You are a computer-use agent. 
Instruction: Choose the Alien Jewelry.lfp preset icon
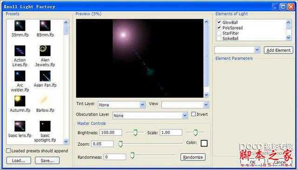coord(45,51)
